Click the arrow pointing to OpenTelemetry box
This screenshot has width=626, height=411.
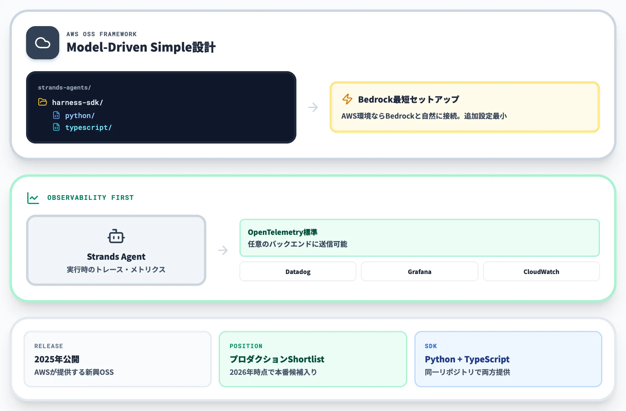click(x=223, y=250)
